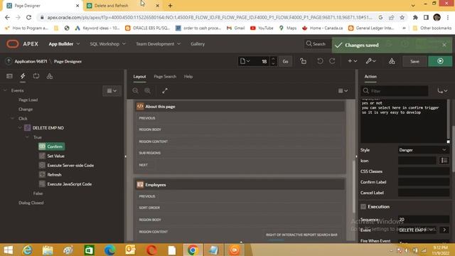Click the page number stepper arrows
Image resolution: width=455 pixels, height=256 pixels.
click(x=273, y=61)
